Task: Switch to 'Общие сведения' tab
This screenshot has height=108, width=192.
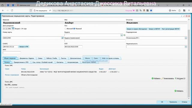Action: (x=10, y=58)
